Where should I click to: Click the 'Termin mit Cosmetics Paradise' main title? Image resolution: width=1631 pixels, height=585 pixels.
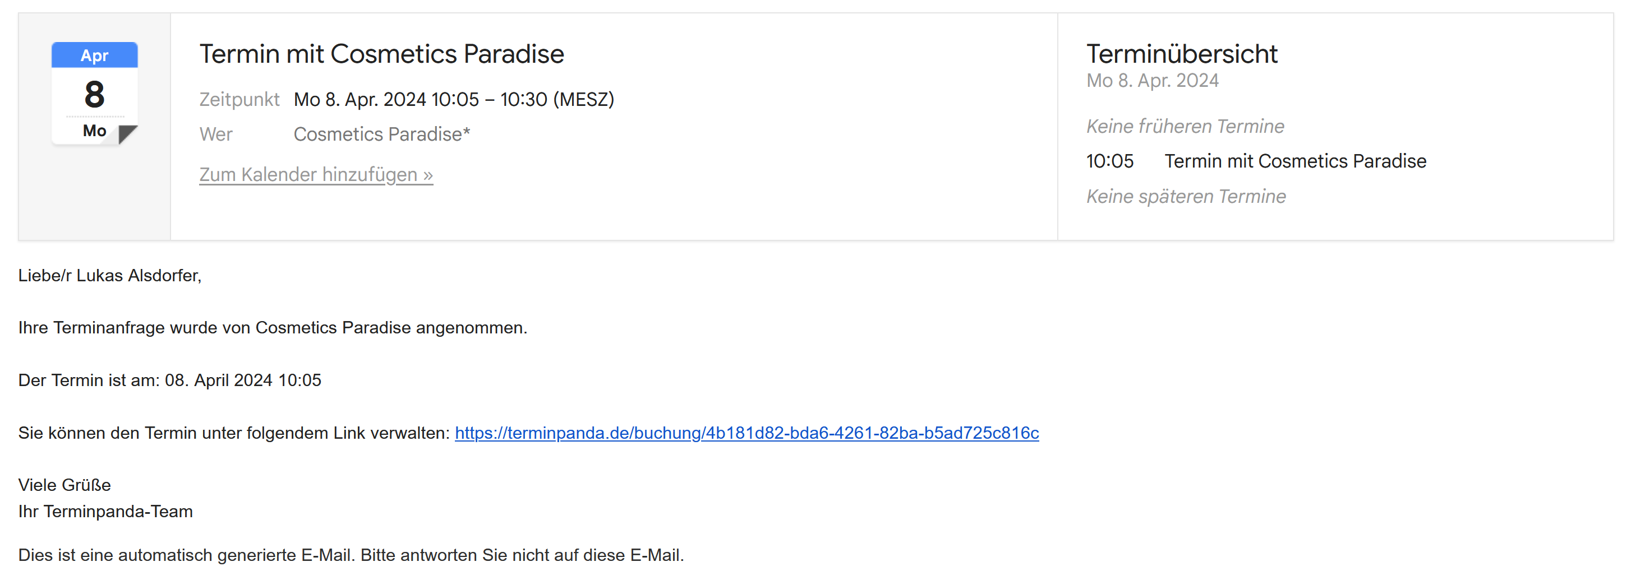click(381, 54)
